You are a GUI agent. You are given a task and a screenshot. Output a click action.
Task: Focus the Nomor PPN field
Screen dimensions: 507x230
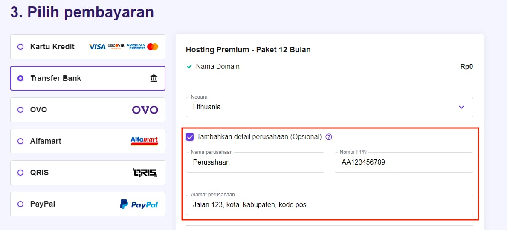coord(403,162)
